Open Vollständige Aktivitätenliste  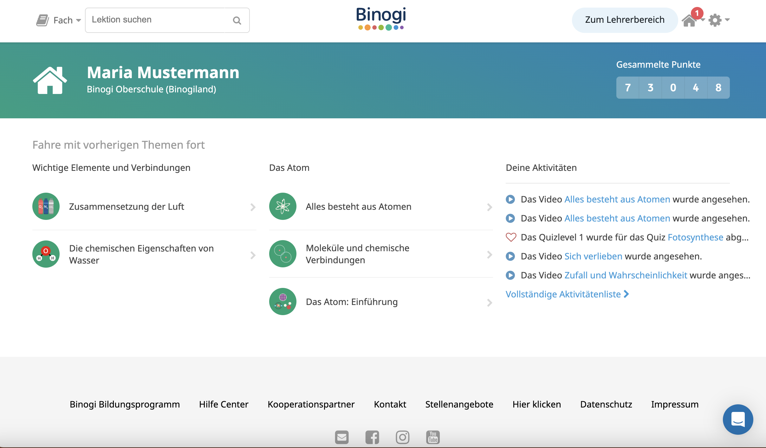567,294
